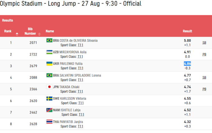
Task: Click SB marker in first row
Action: pyautogui.click(x=204, y=43)
